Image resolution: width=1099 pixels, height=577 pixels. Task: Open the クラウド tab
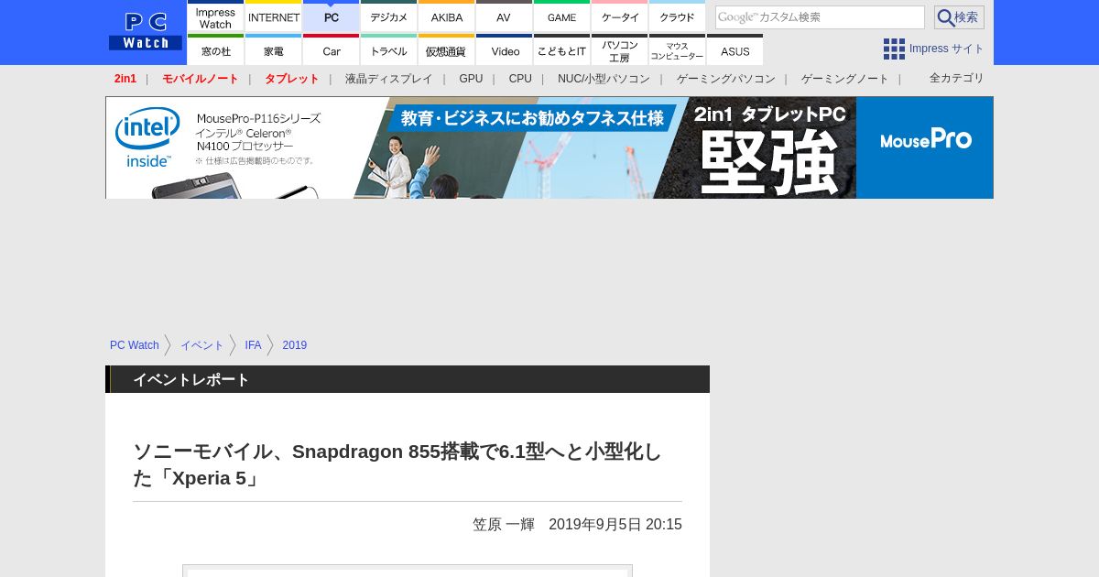(677, 16)
